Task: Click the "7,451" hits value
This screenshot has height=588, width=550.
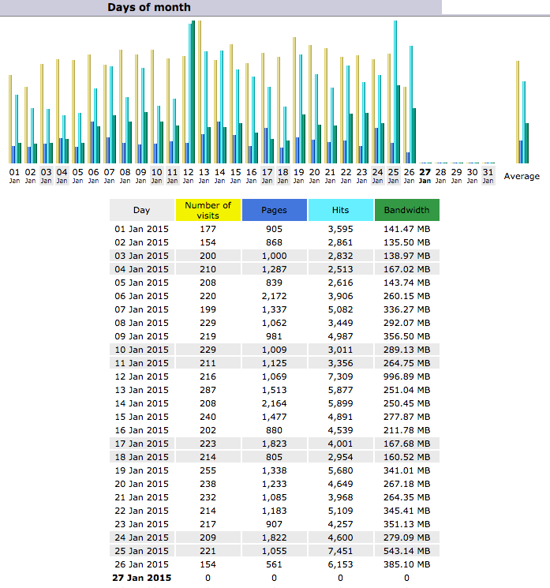Action: coord(340,551)
